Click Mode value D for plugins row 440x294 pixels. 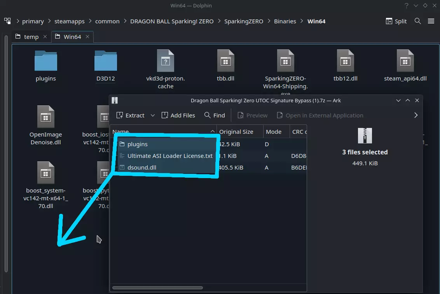[x=267, y=144]
